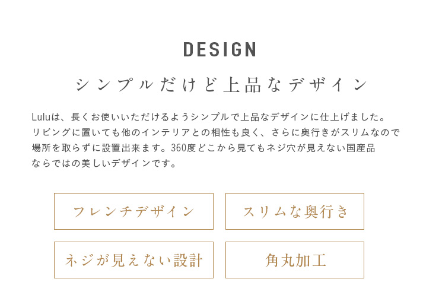The image size is (439, 298).
Task: Click the last paragraph line ならではの美しいデザインです
Action: coord(104,163)
